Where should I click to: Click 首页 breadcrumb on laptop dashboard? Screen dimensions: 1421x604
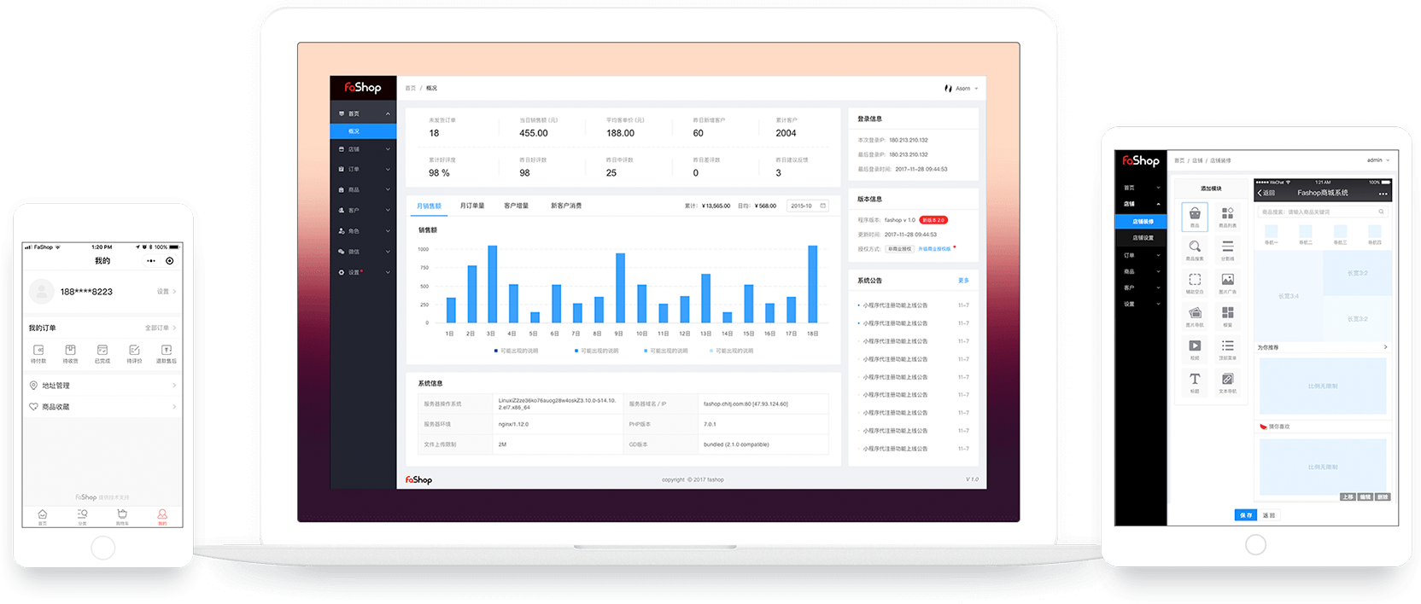pos(411,89)
